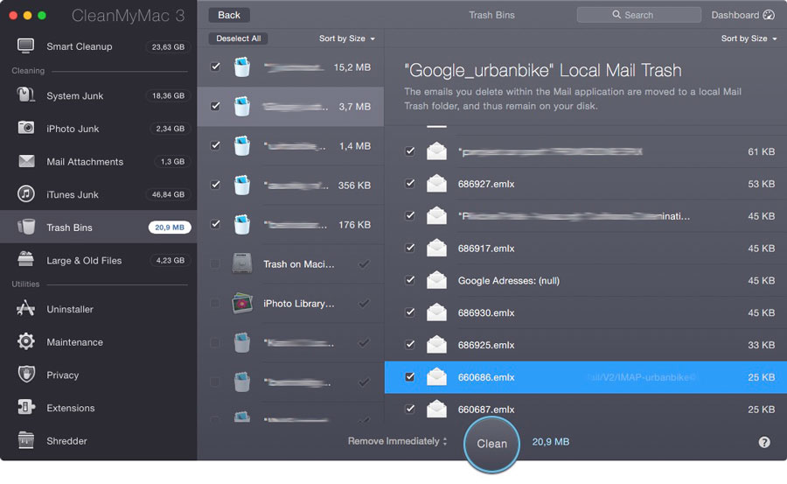This screenshot has width=787, height=484.
Task: Click the iPhoto Library icon
Action: (x=242, y=303)
